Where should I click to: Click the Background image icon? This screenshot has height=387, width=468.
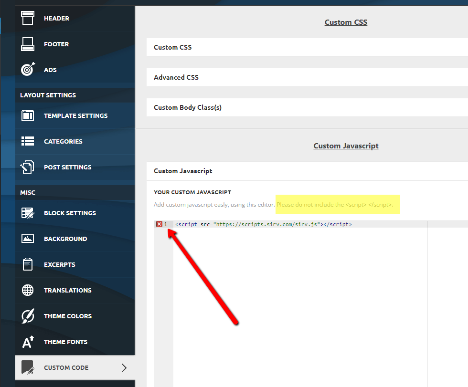tap(28, 239)
